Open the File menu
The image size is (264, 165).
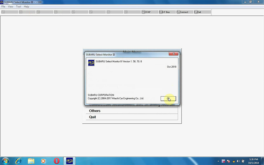pyautogui.click(x=4, y=6)
